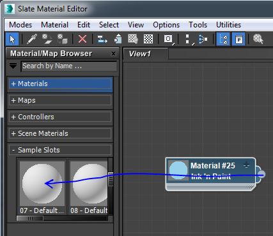
Task: Toggle Material/Map Browser panel button
Action: pyautogui.click(x=223, y=40)
